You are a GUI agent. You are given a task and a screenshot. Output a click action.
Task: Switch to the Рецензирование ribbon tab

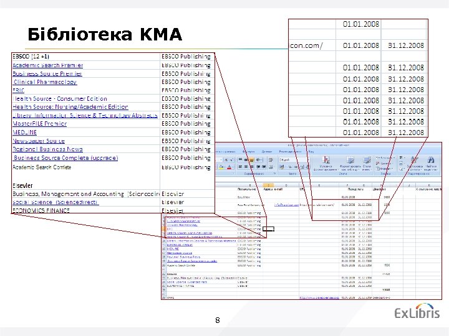(291, 151)
